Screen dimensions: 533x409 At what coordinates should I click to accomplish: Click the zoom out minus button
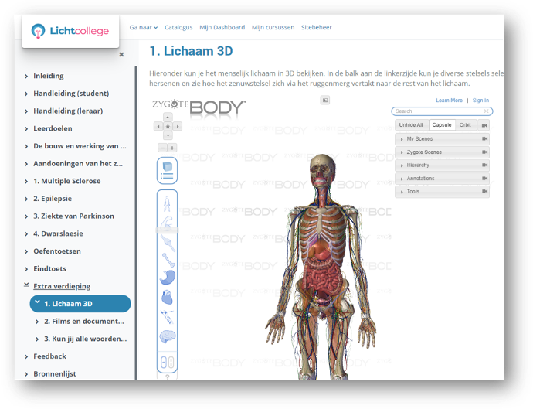click(x=162, y=148)
